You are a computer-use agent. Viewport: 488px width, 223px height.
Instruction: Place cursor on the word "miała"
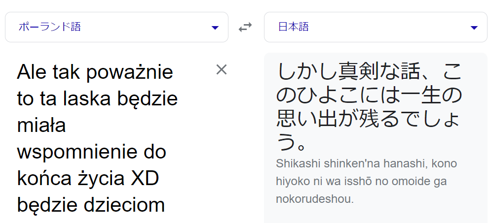41,126
